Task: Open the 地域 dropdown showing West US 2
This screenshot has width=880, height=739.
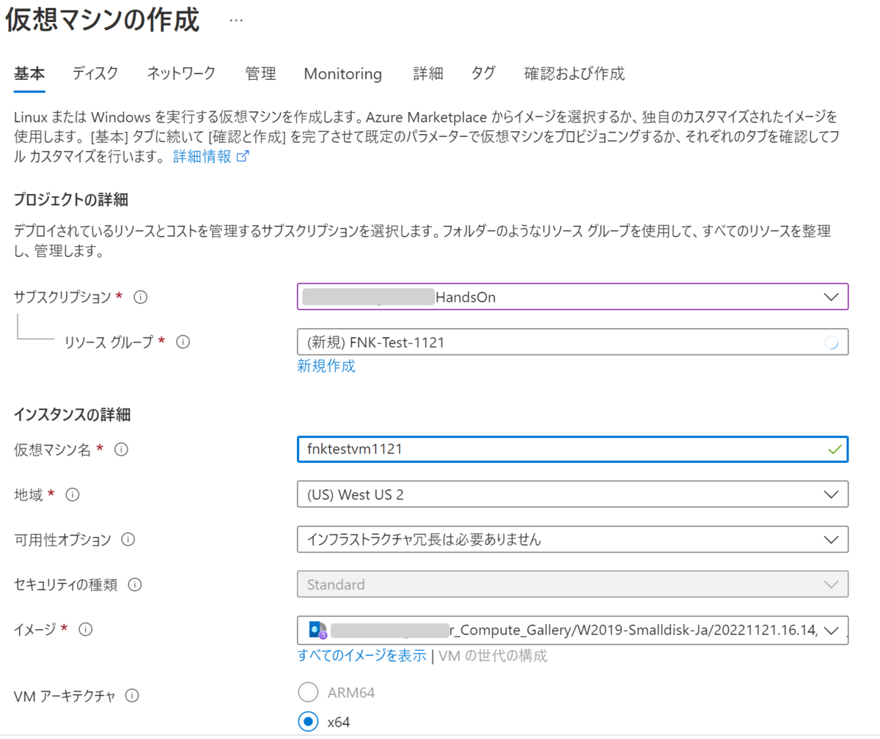Action: point(573,494)
